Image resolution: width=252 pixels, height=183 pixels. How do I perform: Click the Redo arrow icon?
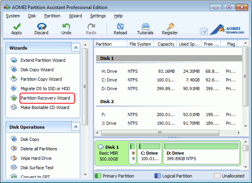91,26
